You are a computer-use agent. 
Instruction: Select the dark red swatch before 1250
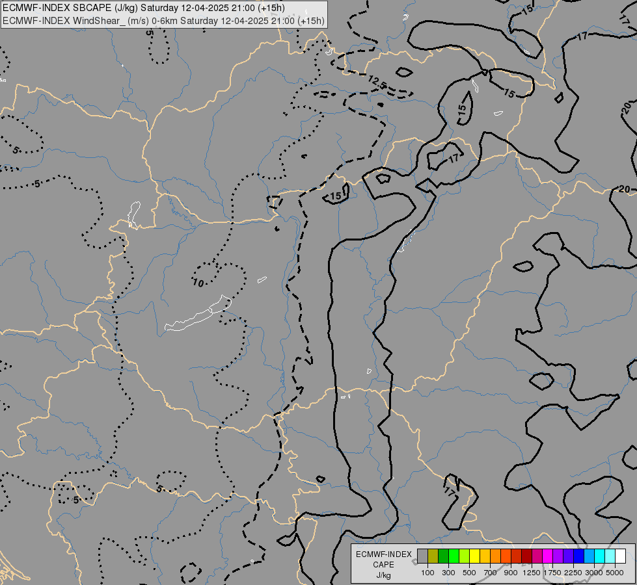(x=526, y=556)
